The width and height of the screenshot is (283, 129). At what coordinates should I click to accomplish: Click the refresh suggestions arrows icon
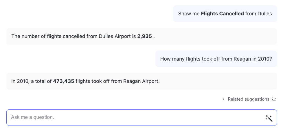point(274,99)
